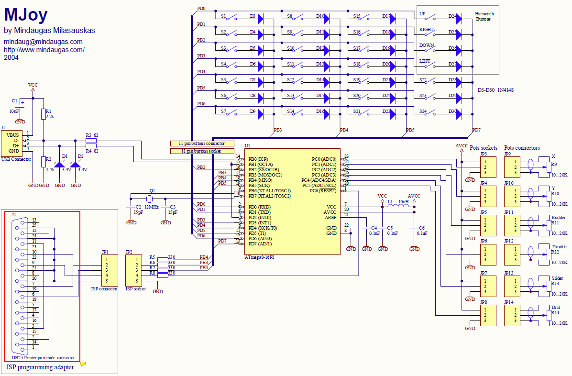Image resolution: width=572 pixels, height=376 pixels.
Task: Click the D1 3.3V zener diode symbol
Action: 59,165
